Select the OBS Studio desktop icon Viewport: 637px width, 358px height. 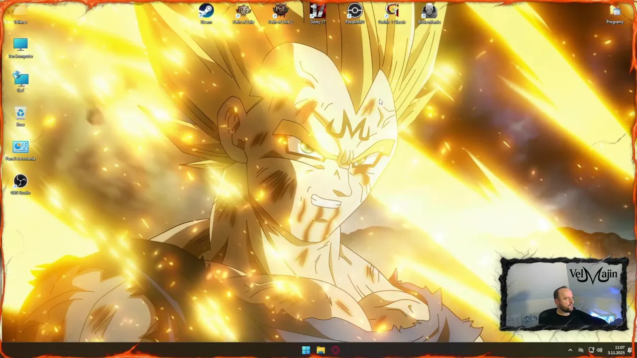20,184
